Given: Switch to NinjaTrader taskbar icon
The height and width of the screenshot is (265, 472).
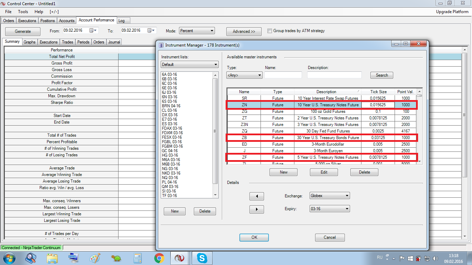Looking at the screenshot, I should tap(180, 258).
